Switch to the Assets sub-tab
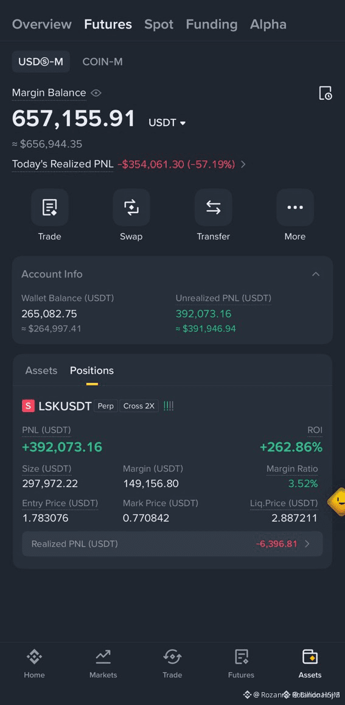 pos(41,371)
